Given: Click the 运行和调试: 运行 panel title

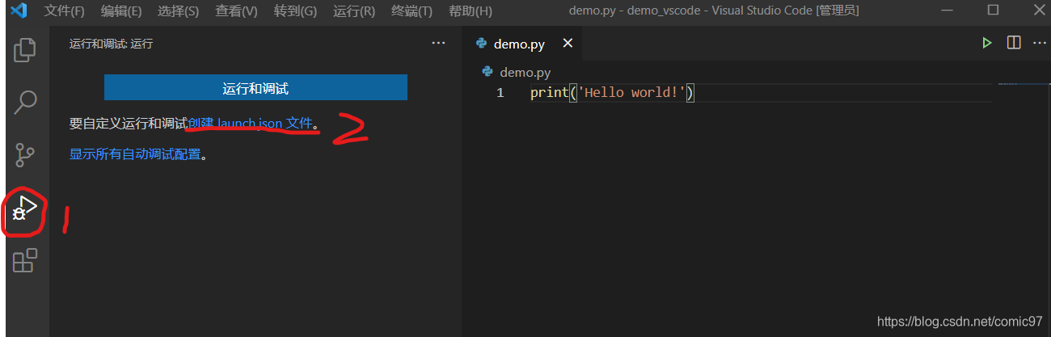Looking at the screenshot, I should [x=111, y=44].
